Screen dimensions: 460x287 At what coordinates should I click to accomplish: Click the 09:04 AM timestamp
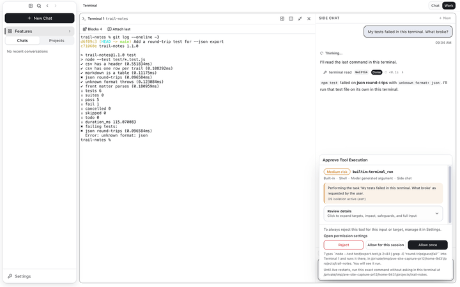click(x=443, y=43)
